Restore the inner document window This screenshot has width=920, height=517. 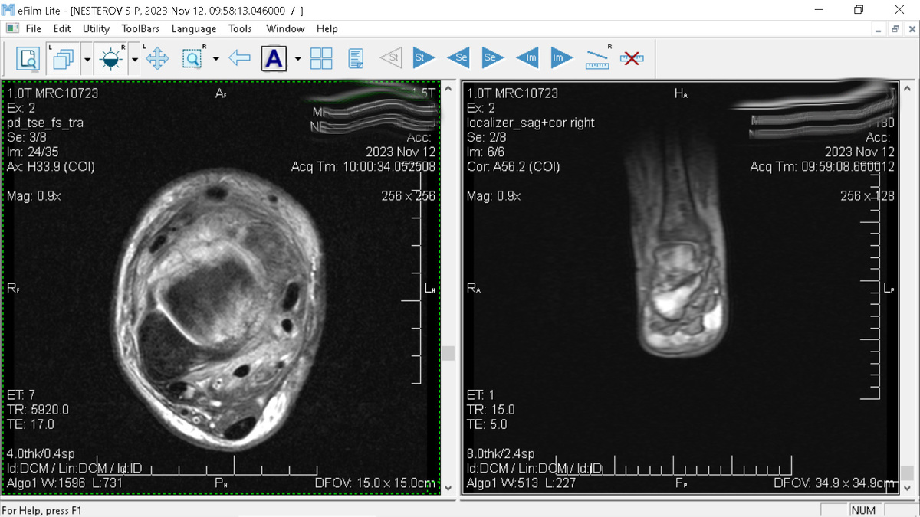coord(895,29)
